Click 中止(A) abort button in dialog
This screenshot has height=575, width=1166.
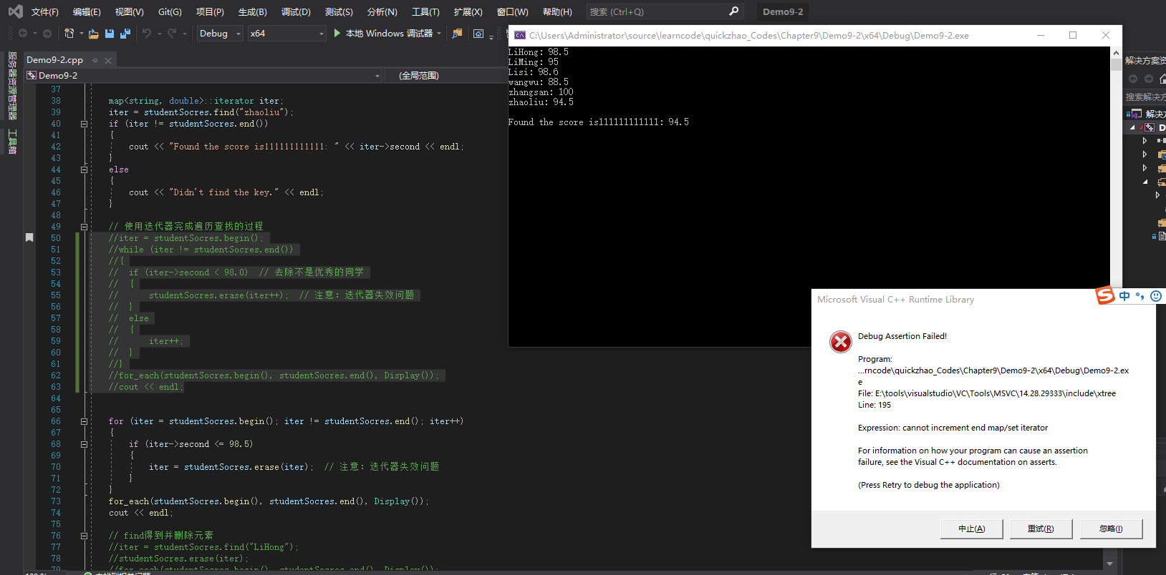971,529
